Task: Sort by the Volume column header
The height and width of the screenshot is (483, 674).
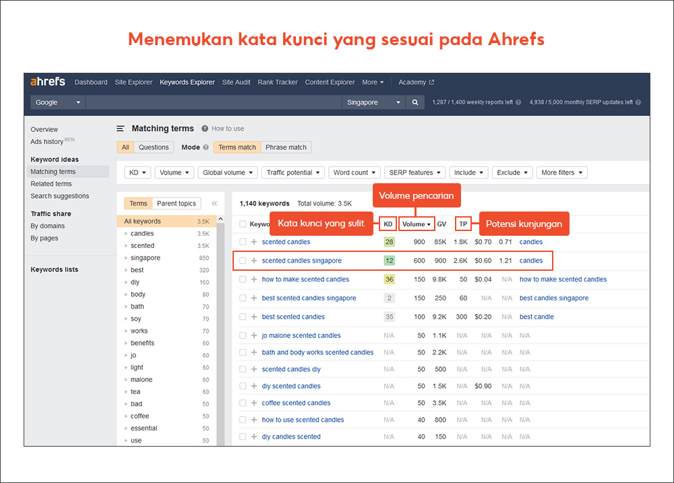Action: coord(417,224)
